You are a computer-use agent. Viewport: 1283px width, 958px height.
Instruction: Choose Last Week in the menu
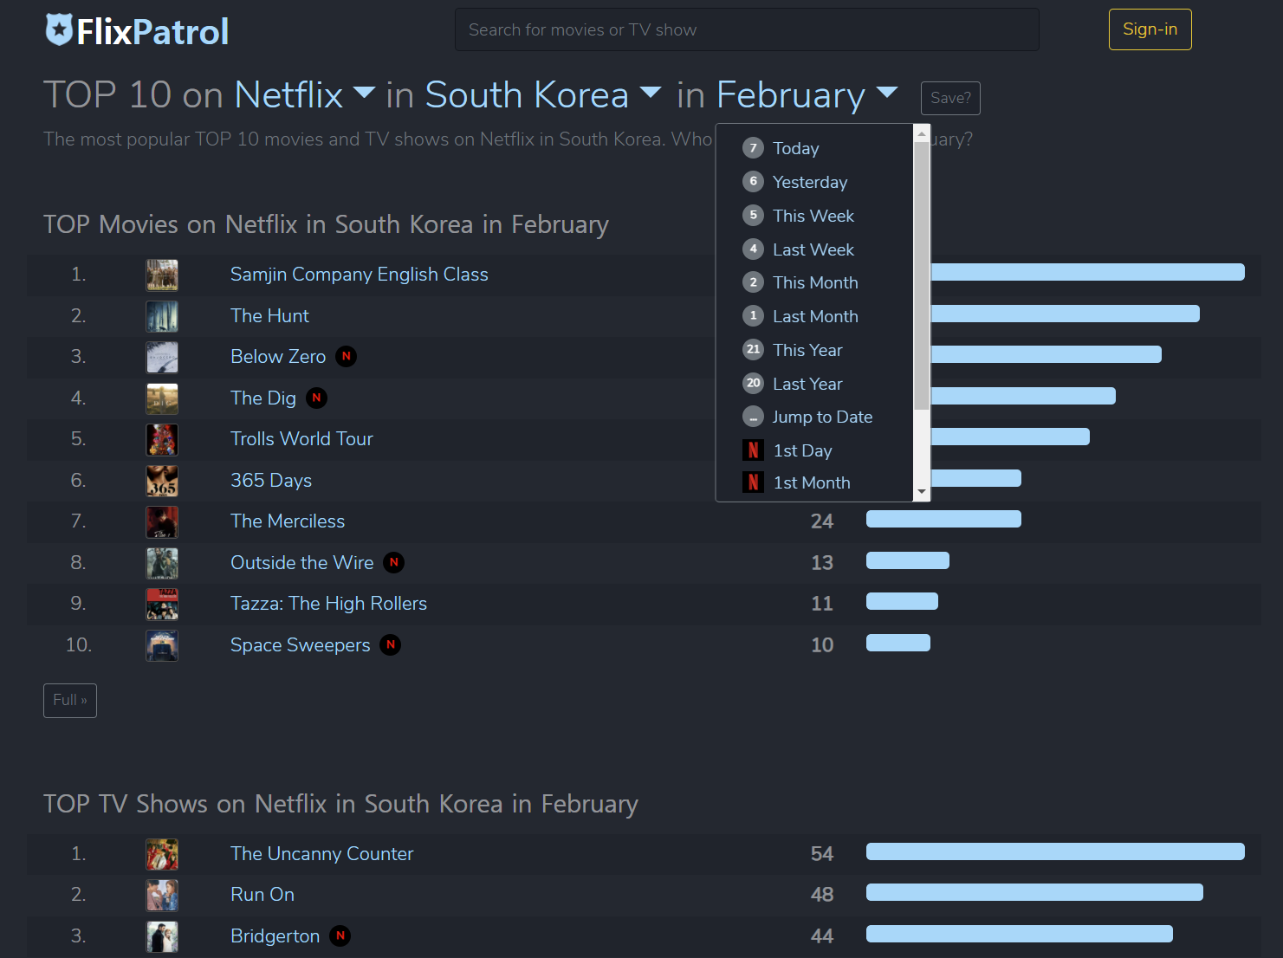[x=813, y=249]
